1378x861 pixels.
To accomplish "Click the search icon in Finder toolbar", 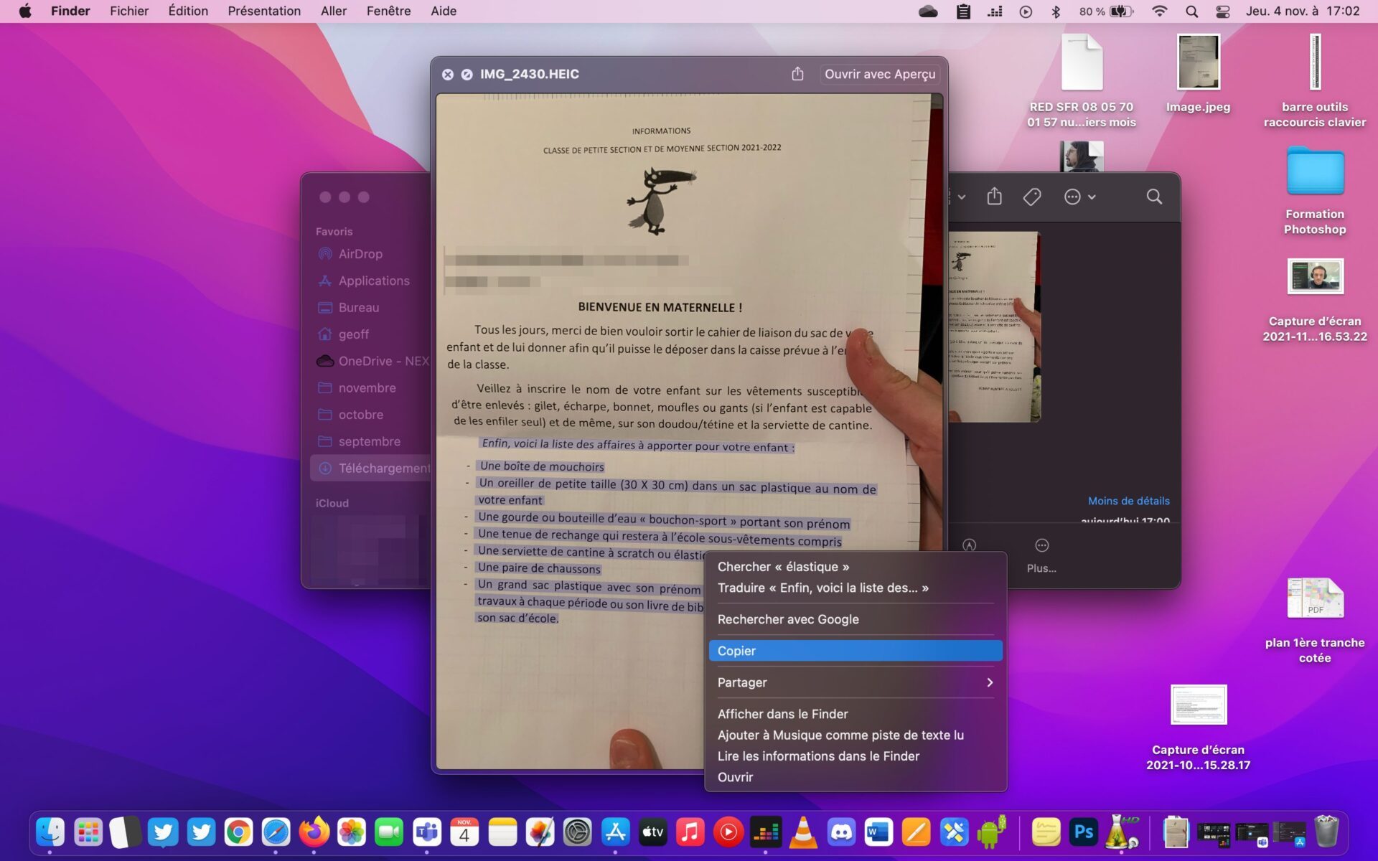I will click(1154, 197).
